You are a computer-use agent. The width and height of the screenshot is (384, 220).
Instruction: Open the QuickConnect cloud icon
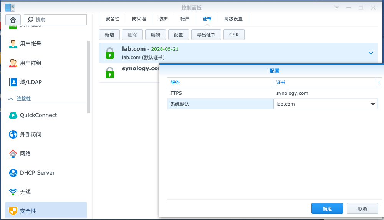tap(13, 115)
